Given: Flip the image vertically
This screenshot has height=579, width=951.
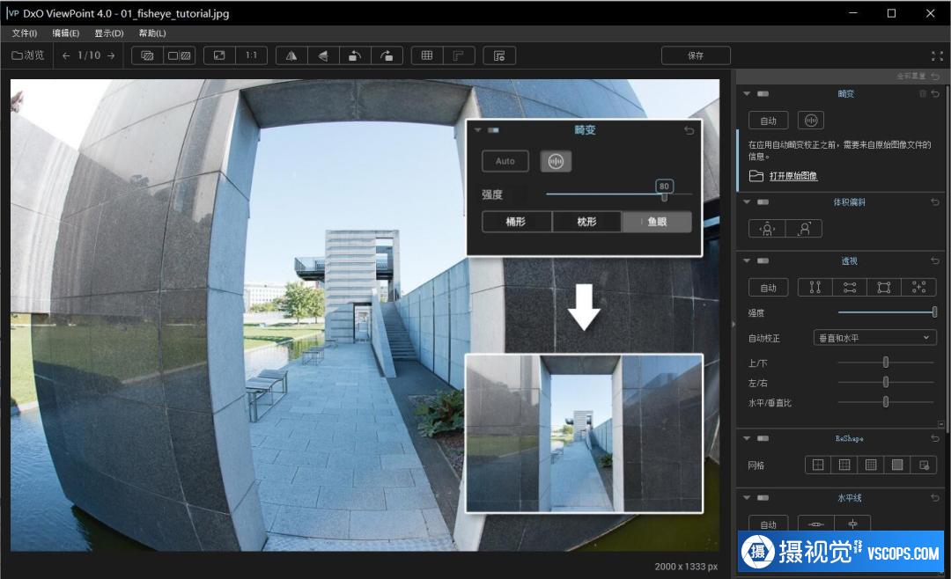Looking at the screenshot, I should pos(323,55).
